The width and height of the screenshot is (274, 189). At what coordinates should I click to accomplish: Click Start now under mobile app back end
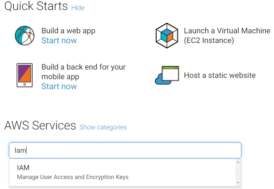click(x=59, y=87)
